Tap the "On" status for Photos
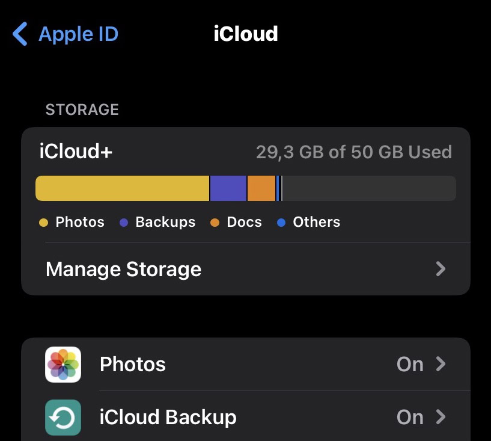Viewport: 491px width, 441px height. click(x=410, y=365)
